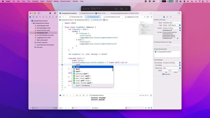Open the Editor menu in the menu bar

click(x=42, y=1)
